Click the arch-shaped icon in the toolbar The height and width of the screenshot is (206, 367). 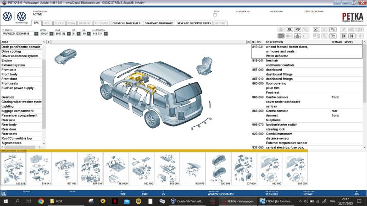[289, 29]
